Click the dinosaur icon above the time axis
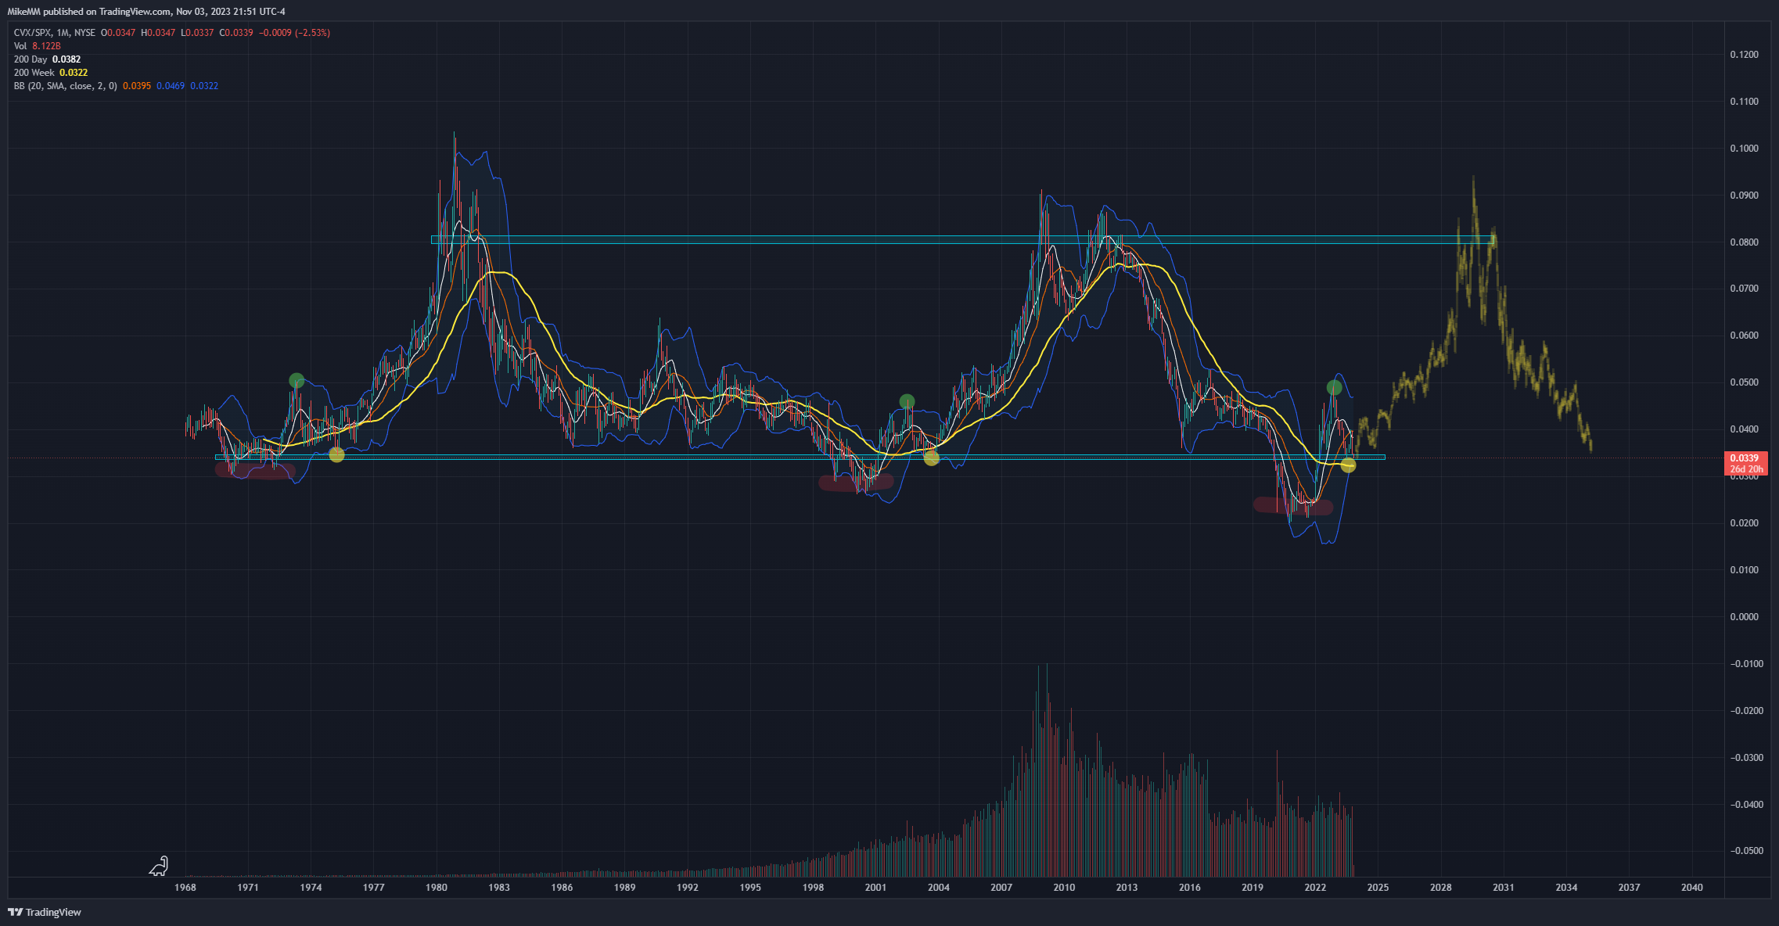Image resolution: width=1779 pixels, height=926 pixels. (x=159, y=865)
